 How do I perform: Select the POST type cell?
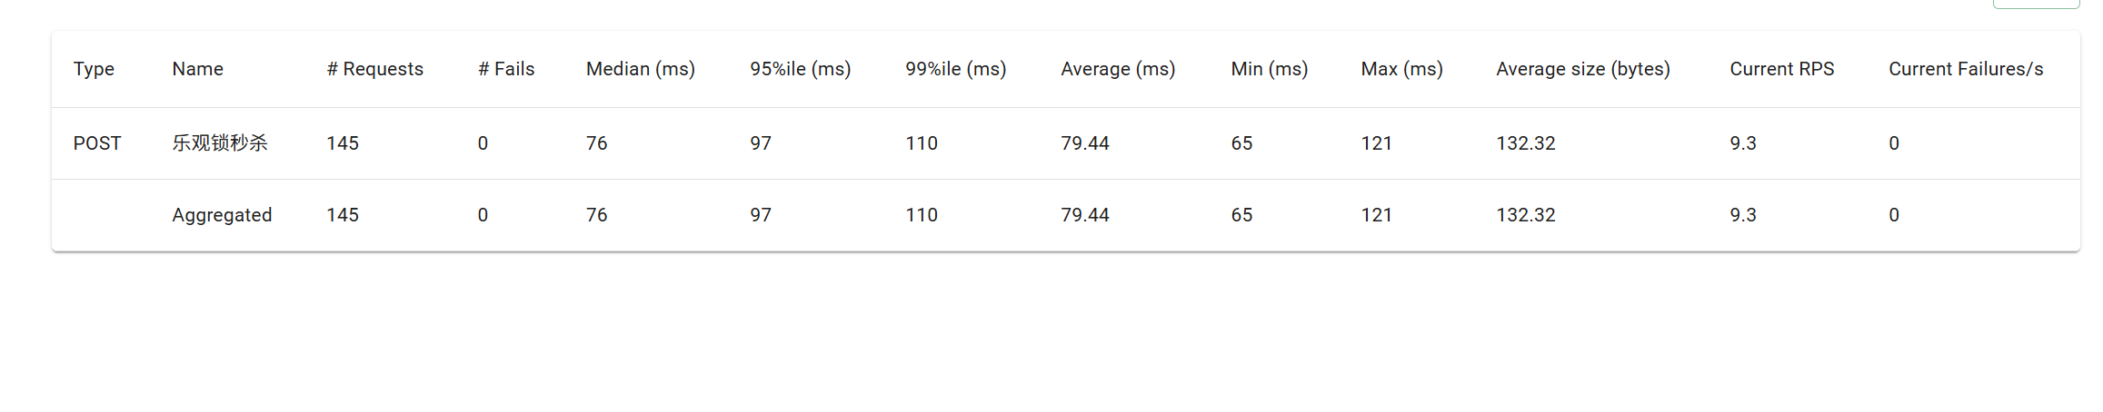pos(97,143)
